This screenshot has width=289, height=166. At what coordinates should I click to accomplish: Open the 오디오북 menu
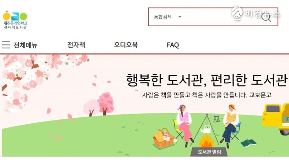pos(126,45)
